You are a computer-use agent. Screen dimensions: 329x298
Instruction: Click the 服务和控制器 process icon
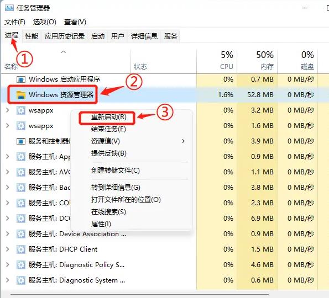[21, 141]
